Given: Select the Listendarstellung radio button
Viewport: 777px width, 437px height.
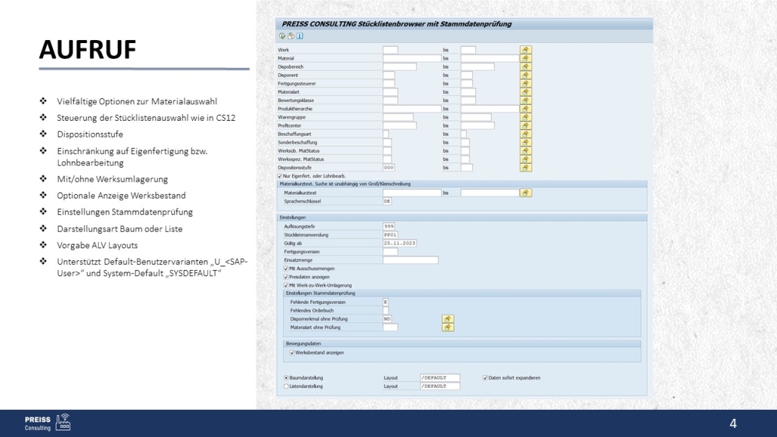Looking at the screenshot, I should click(286, 386).
